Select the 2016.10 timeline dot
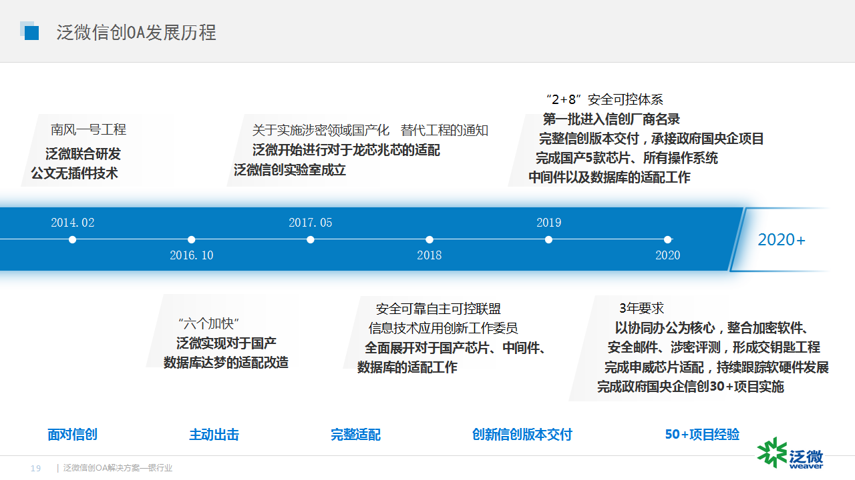Screen dimensions: 855x480 192,239
